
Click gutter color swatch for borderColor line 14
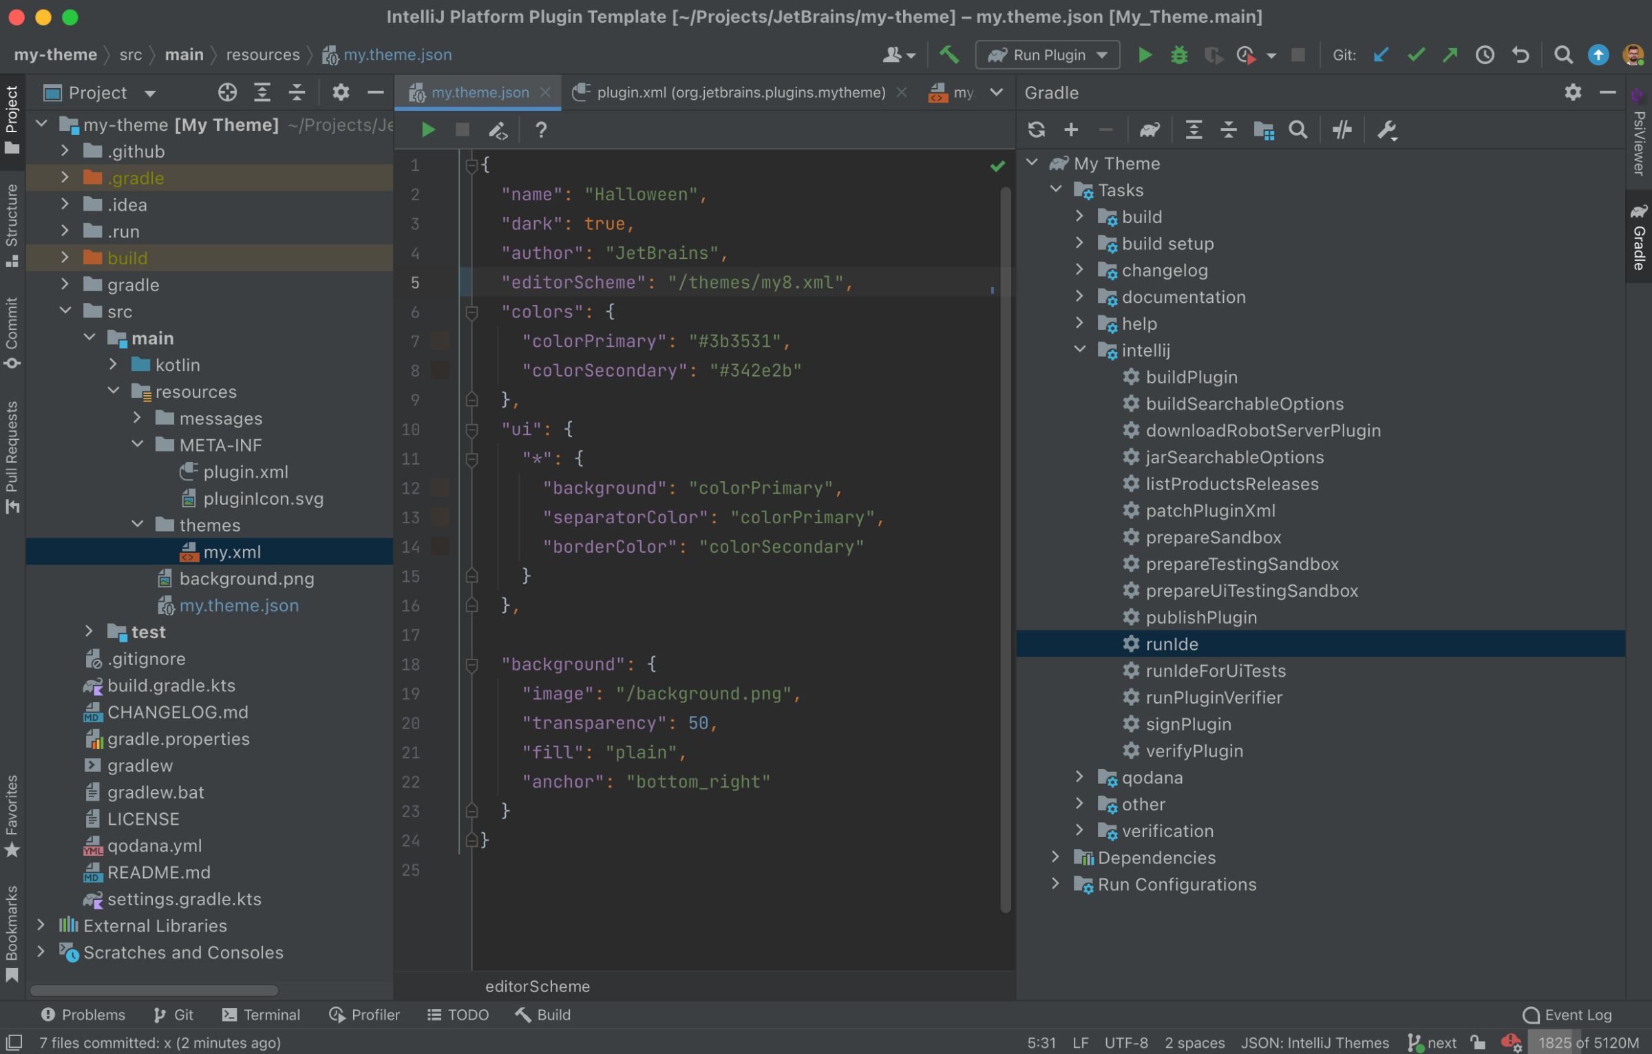pyautogui.click(x=440, y=546)
